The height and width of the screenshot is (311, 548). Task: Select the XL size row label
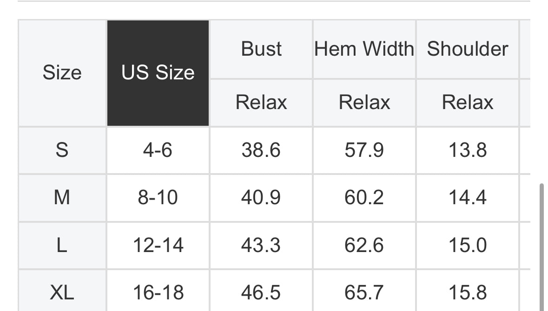point(62,291)
